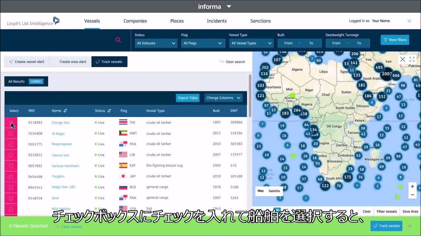Click the Save Area map button

410,211
